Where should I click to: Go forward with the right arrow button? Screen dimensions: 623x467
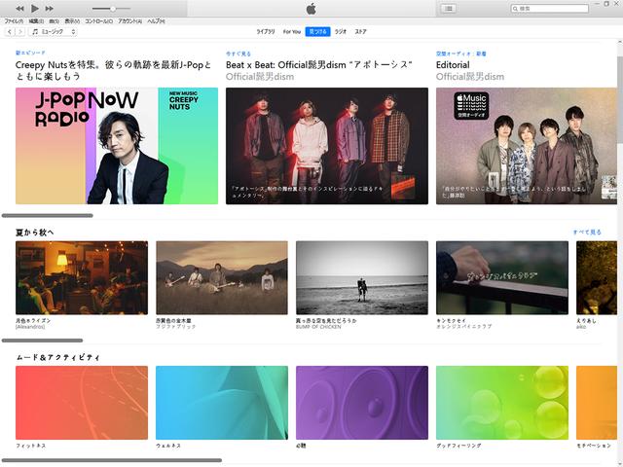coord(20,32)
